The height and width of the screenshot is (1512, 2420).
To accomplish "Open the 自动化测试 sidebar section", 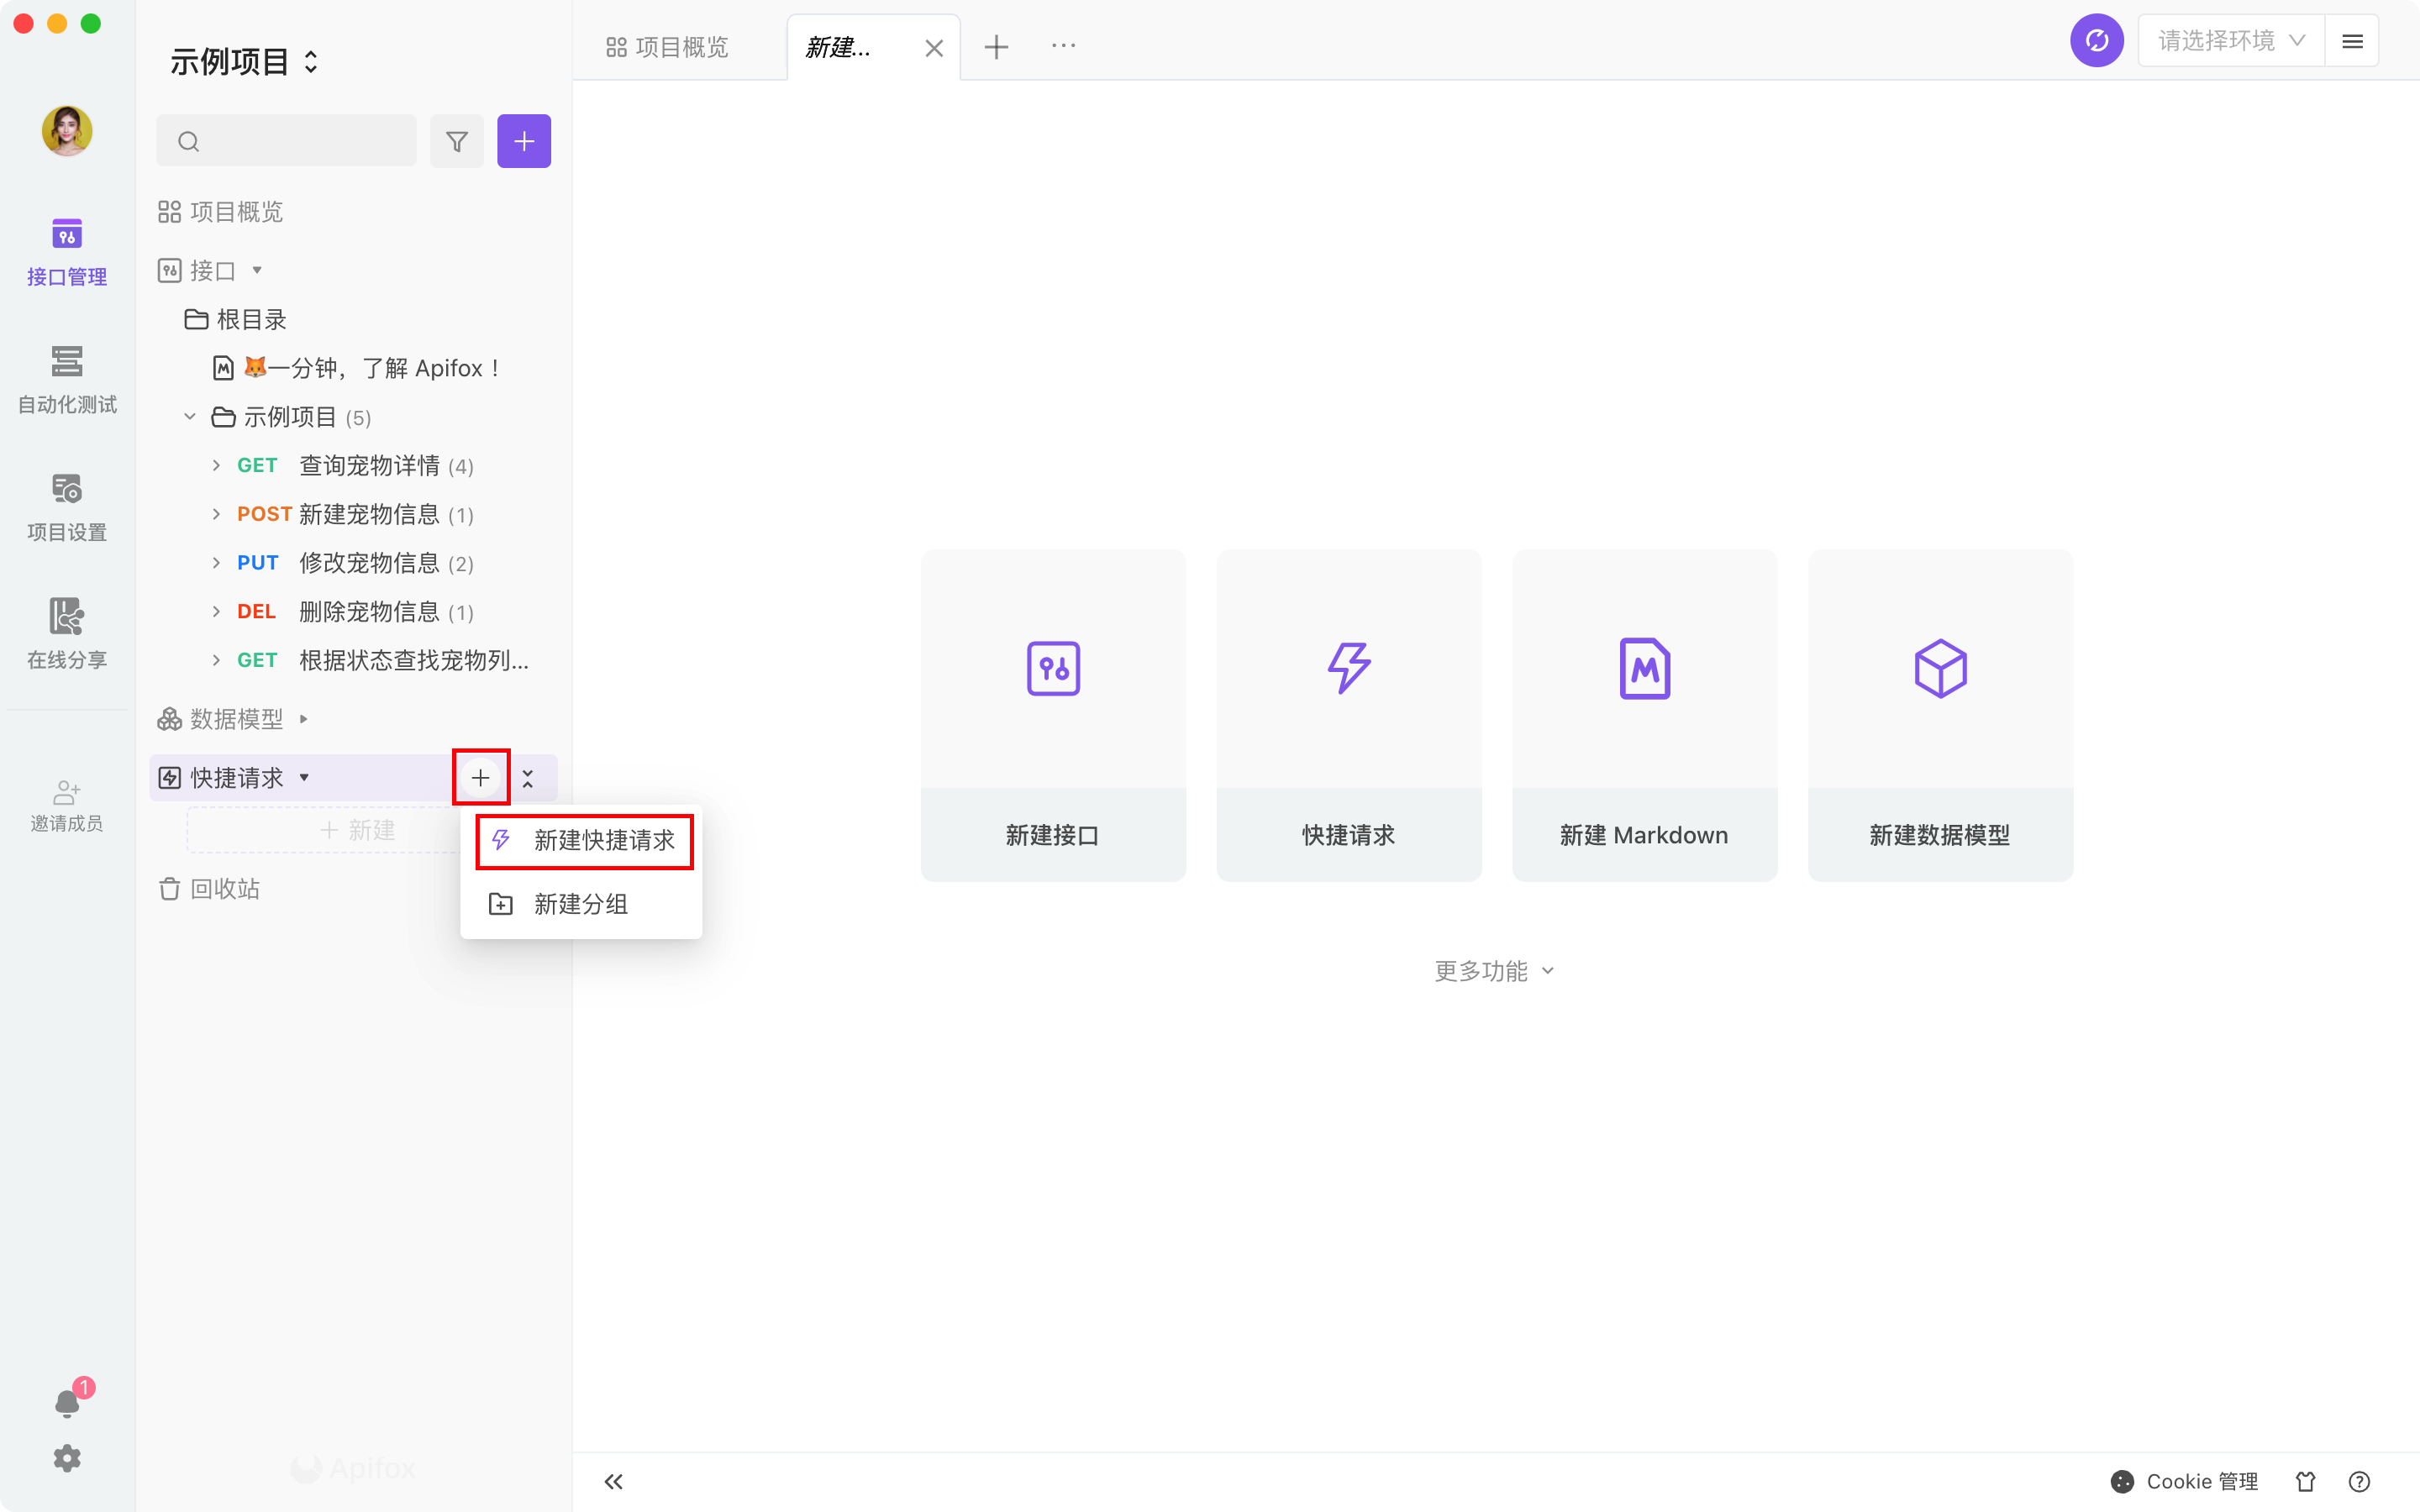I will click(x=67, y=379).
